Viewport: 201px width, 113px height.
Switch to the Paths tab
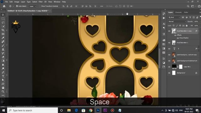tap(186, 13)
